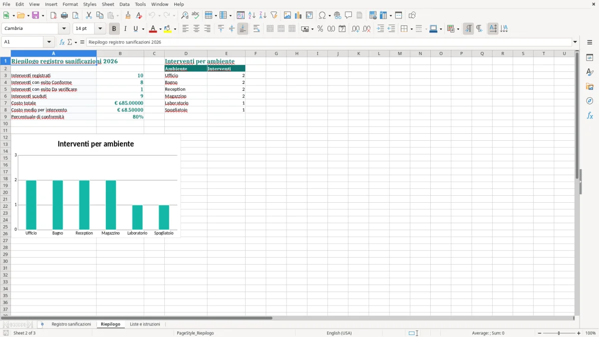599x337 pixels.
Task: Run the spelling check
Action: pos(196,15)
